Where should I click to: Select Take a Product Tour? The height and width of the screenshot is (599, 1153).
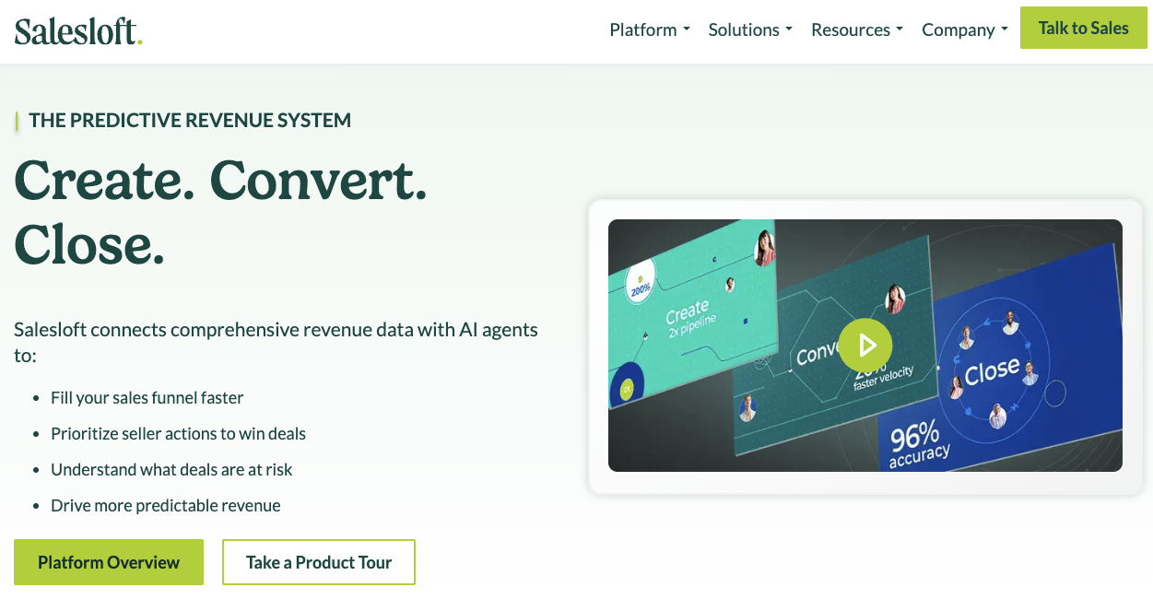click(318, 561)
